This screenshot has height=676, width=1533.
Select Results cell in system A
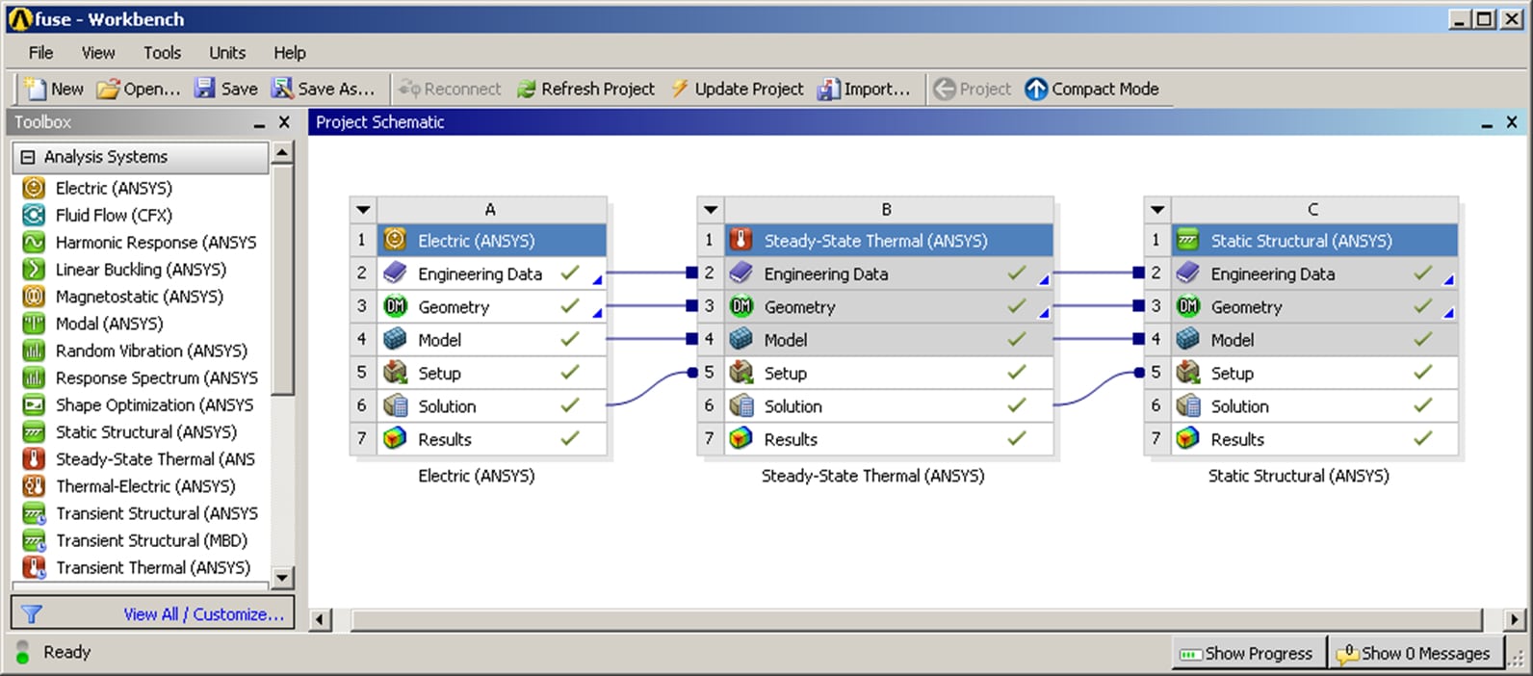pos(491,438)
